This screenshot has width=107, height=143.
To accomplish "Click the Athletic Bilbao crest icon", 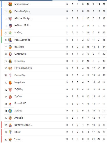I will tap(10, 18).
